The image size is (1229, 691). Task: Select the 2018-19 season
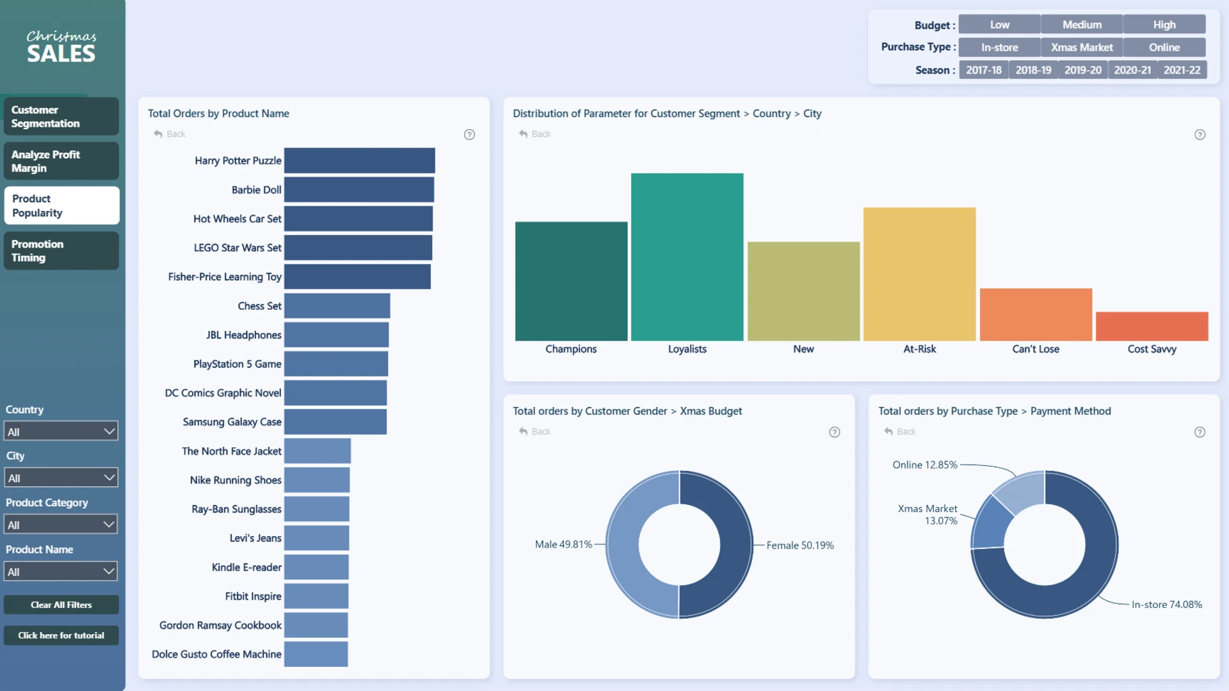(1033, 70)
